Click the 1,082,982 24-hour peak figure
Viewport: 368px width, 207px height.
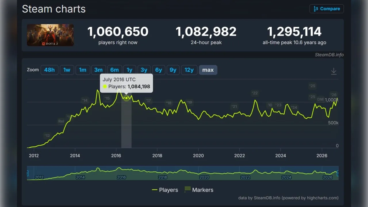206,32
